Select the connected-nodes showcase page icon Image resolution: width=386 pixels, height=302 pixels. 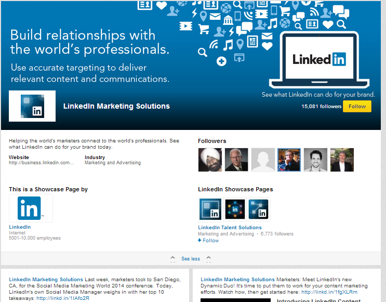click(258, 209)
